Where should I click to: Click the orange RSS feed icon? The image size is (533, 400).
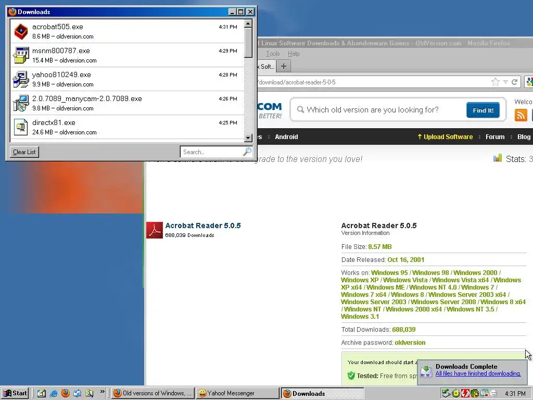[521, 115]
